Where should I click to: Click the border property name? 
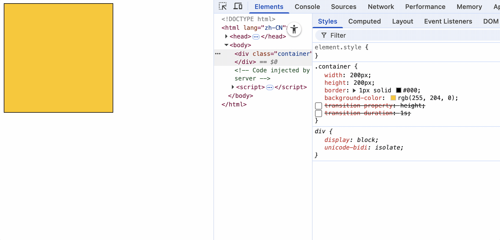[x=335, y=90]
